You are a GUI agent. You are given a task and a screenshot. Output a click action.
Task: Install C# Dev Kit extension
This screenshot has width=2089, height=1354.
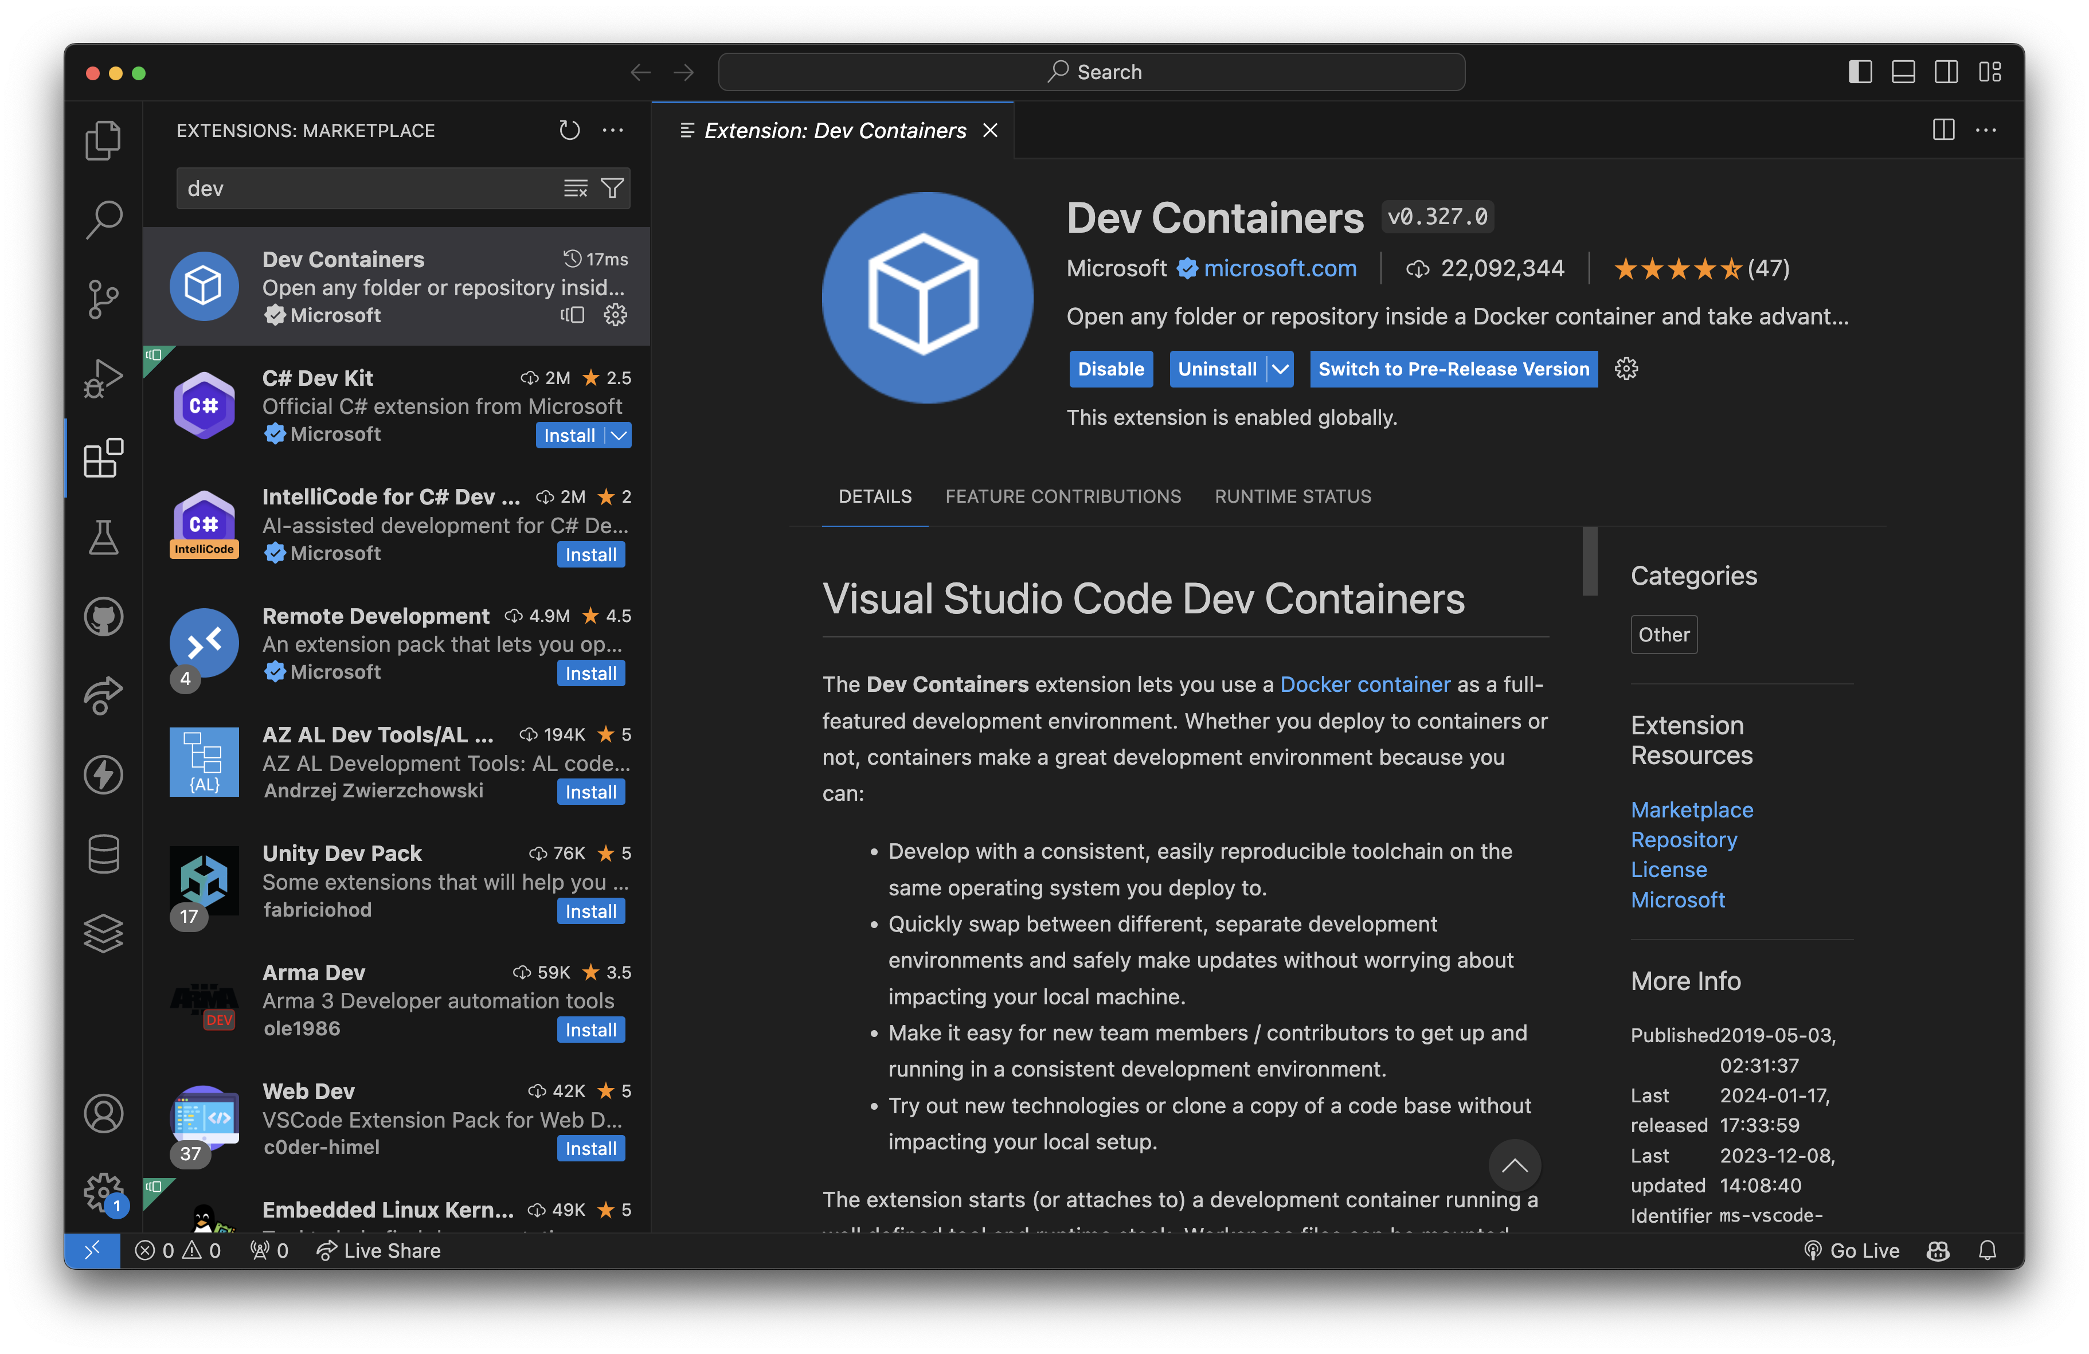pos(570,435)
